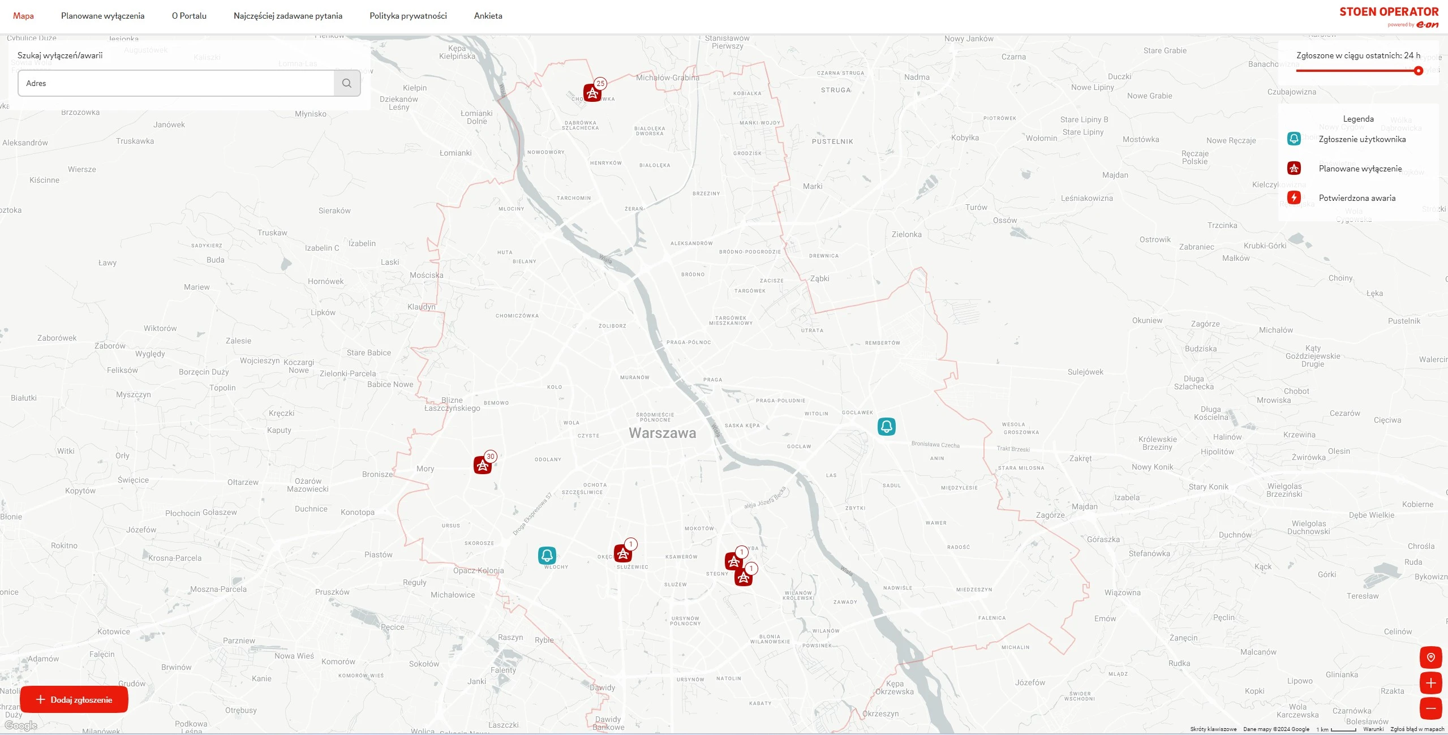Click the address search magnifier icon

(x=347, y=83)
